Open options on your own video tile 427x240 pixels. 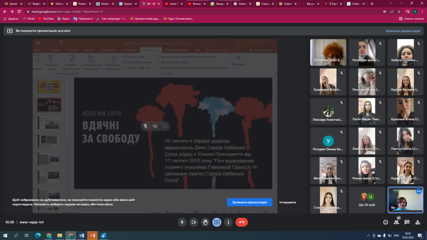(418, 191)
